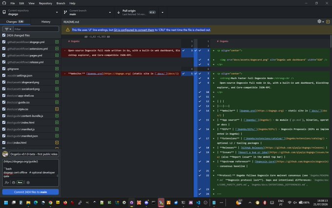Click the diff pane vertical scrollbar
This screenshot has width=332, height=208.
[331, 42]
